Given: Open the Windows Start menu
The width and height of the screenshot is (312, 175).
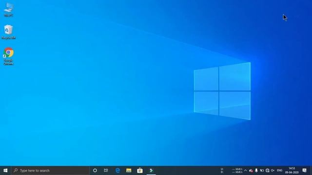Looking at the screenshot, I should coord(5,171).
